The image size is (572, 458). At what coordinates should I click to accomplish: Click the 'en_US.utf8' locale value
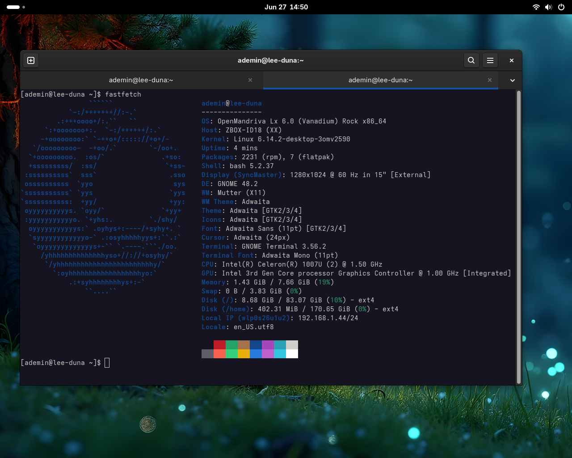pos(254,327)
